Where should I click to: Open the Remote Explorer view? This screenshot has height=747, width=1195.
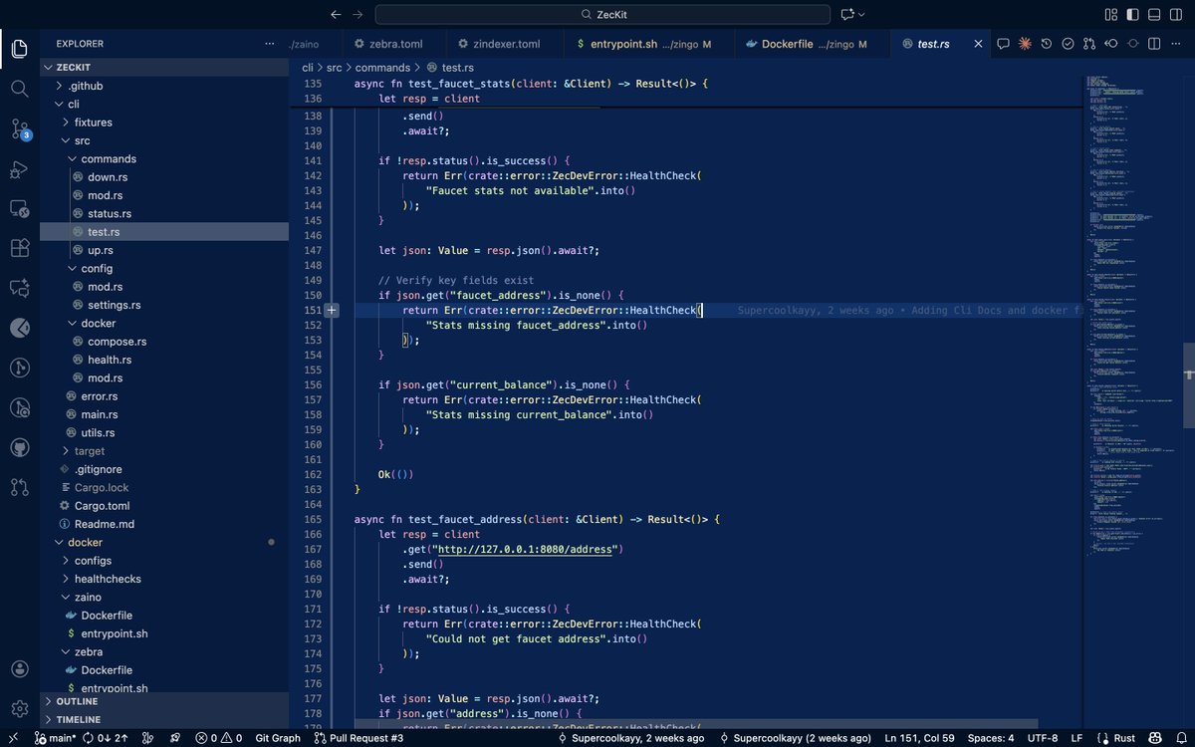[x=19, y=209]
